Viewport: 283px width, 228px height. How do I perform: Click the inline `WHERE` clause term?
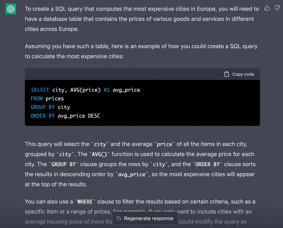85,202
